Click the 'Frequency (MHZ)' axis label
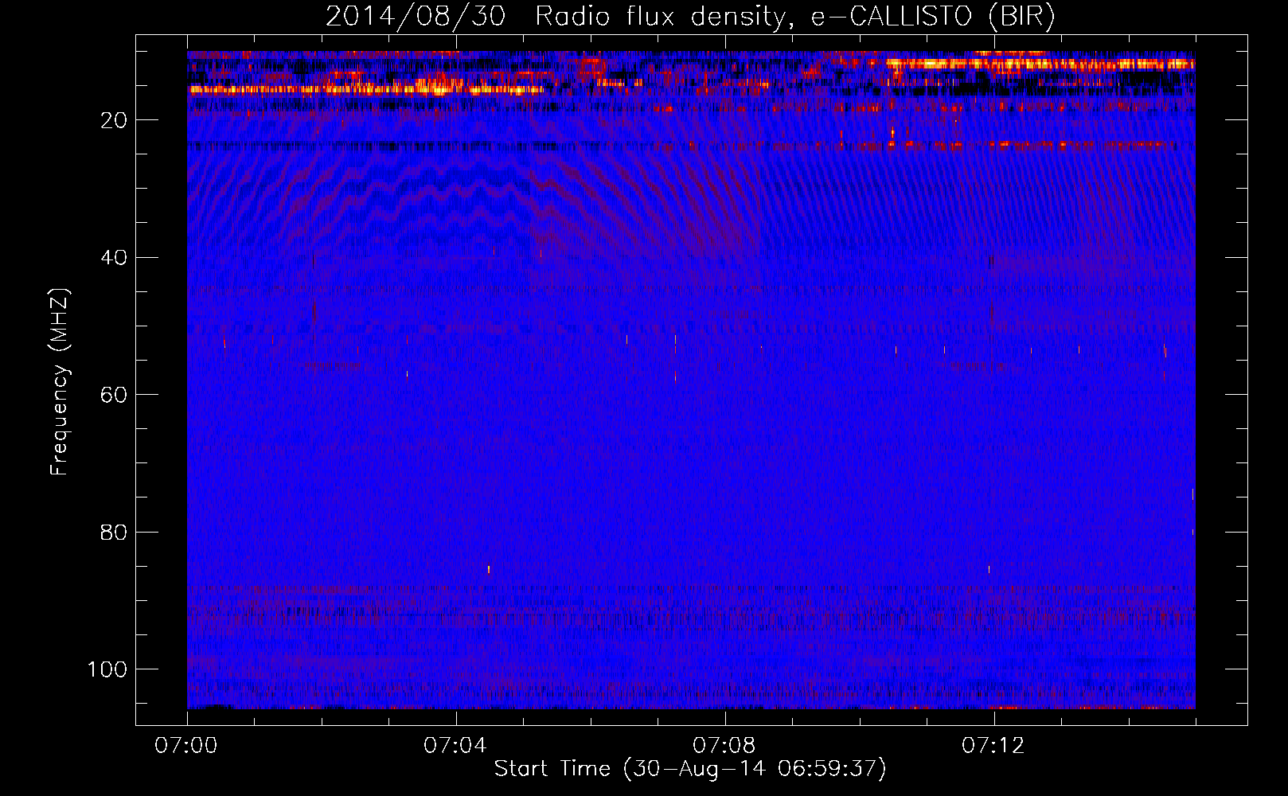 click(x=60, y=382)
